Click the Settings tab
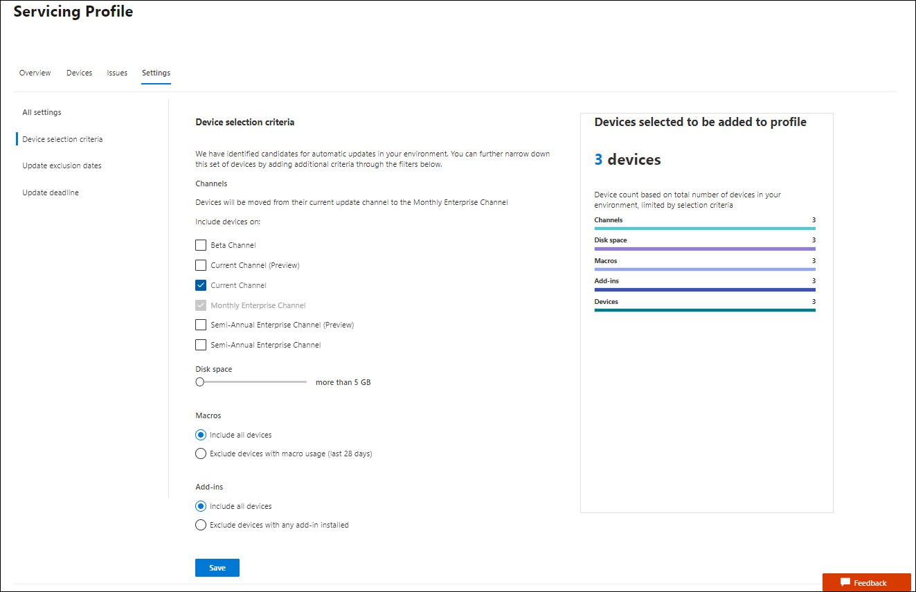916x592 pixels. coord(156,73)
